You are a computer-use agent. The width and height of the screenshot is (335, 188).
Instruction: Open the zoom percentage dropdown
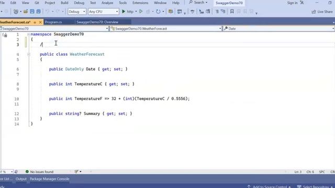point(12,172)
